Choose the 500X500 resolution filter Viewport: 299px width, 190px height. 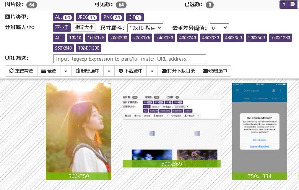[x=256, y=38]
